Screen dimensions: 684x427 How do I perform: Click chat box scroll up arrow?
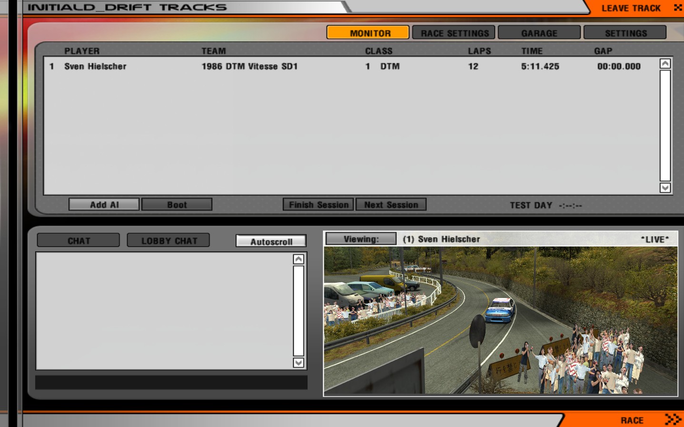click(298, 259)
